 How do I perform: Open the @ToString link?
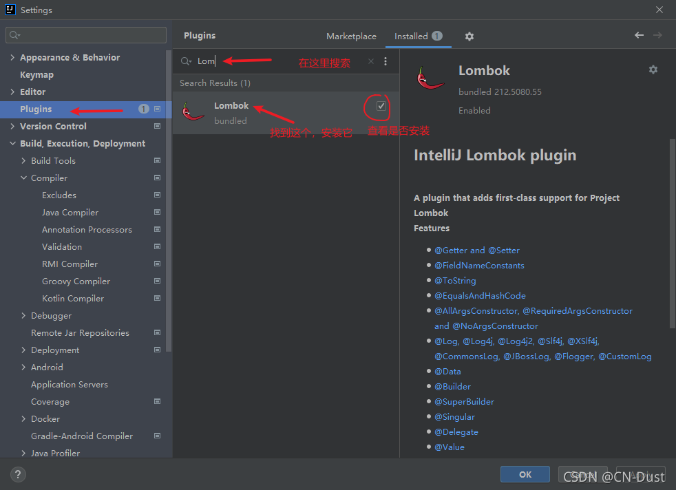point(455,281)
